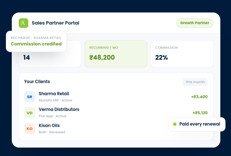This screenshot has height=156, width=231.
Task: Click the Sales Partner Portal title
Action: pyautogui.click(x=55, y=23)
